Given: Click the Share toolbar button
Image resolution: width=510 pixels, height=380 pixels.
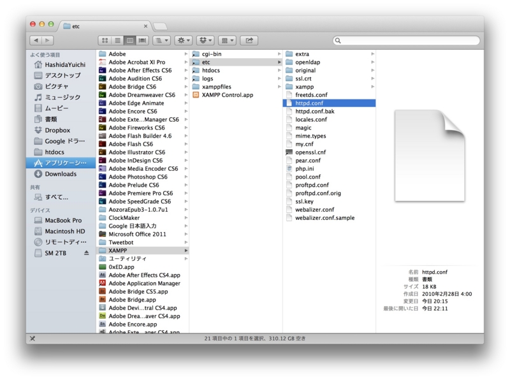Looking at the screenshot, I should [x=249, y=40].
